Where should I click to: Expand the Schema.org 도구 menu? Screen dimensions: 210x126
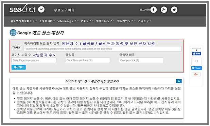coord(68,21)
